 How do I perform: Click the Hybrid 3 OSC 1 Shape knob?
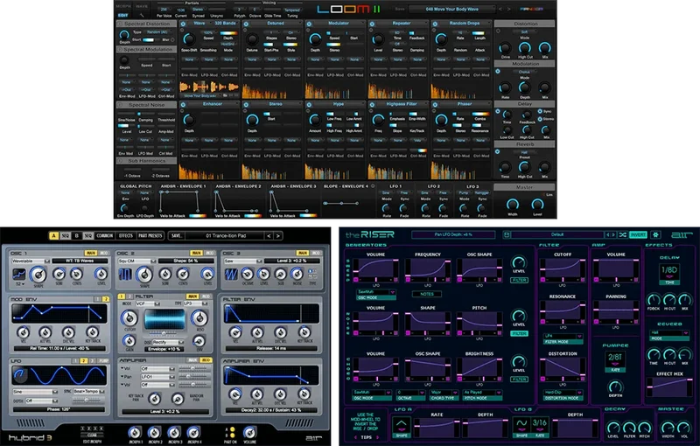(38, 275)
